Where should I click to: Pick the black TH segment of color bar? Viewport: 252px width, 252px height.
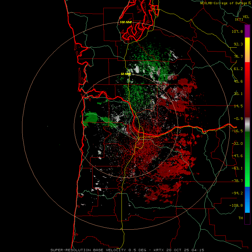pos(247,218)
